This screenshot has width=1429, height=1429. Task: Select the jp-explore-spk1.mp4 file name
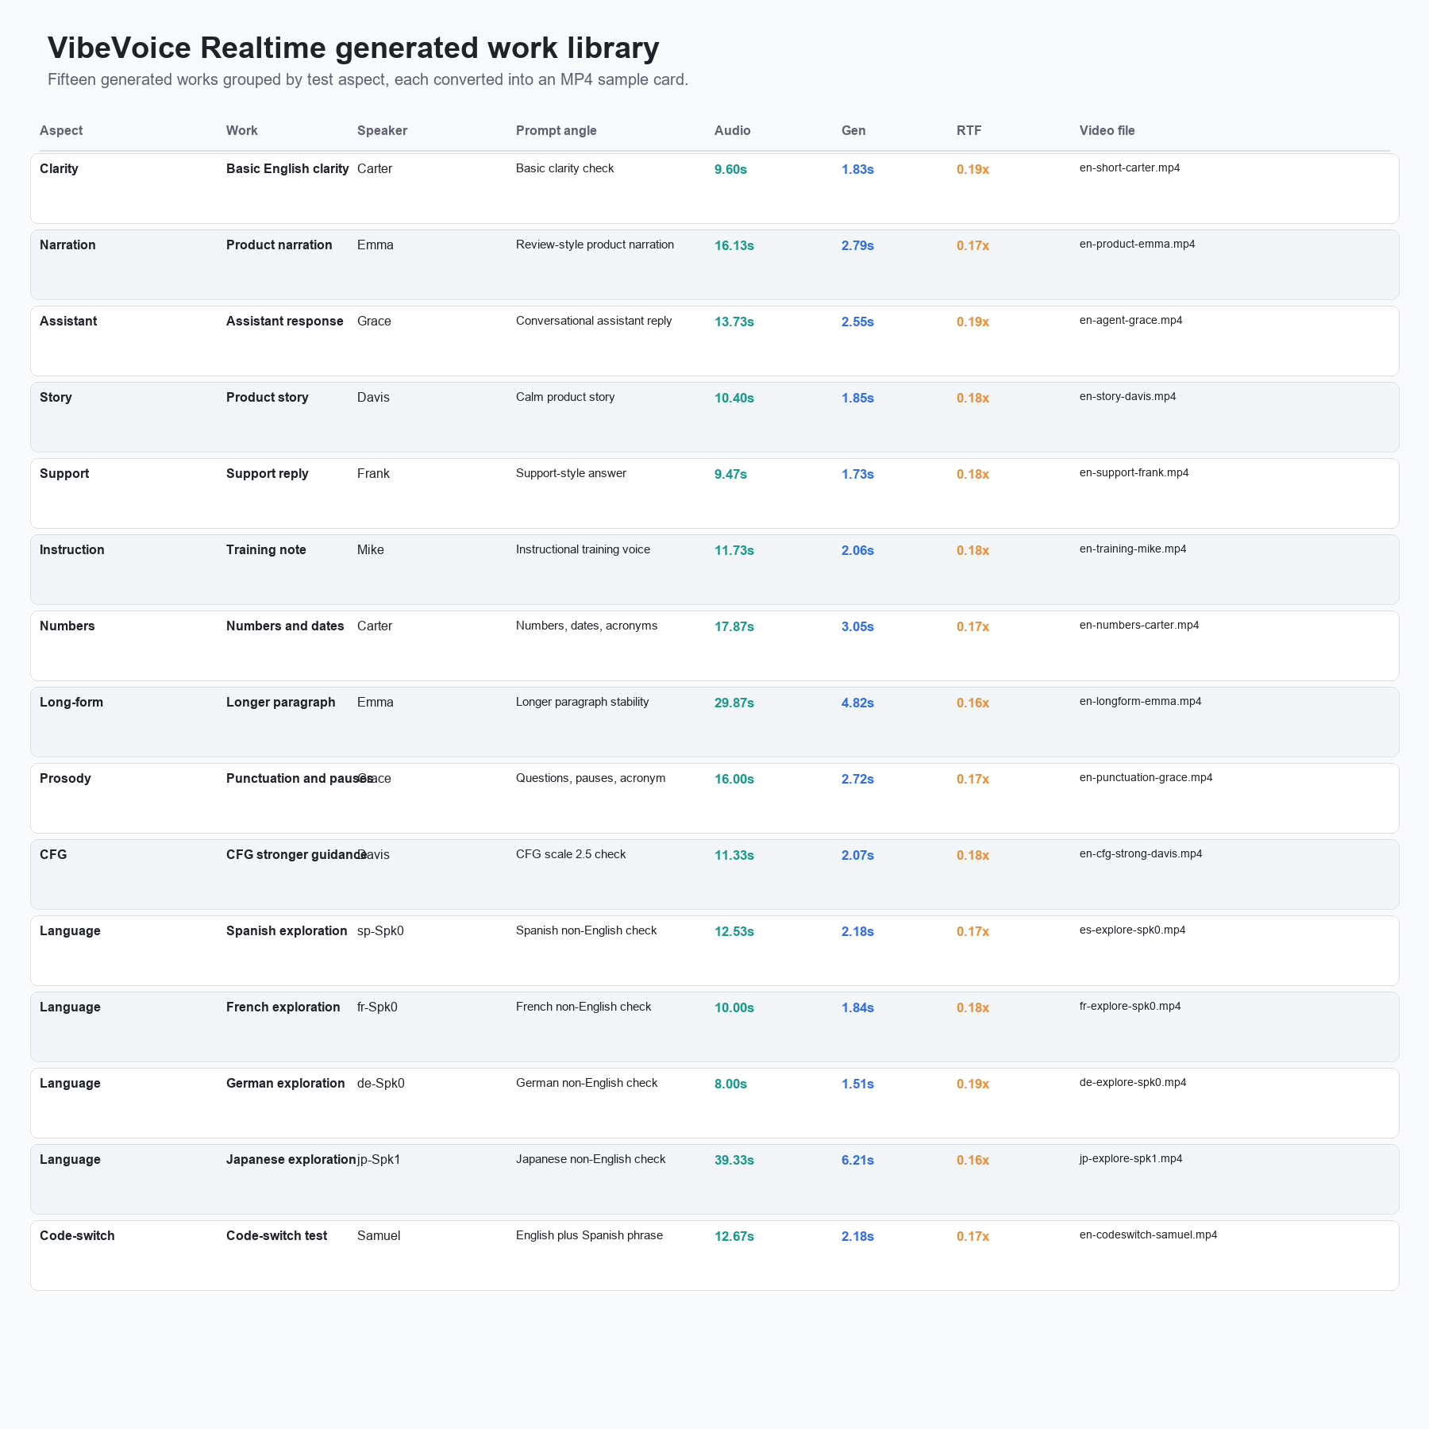[1130, 1159]
